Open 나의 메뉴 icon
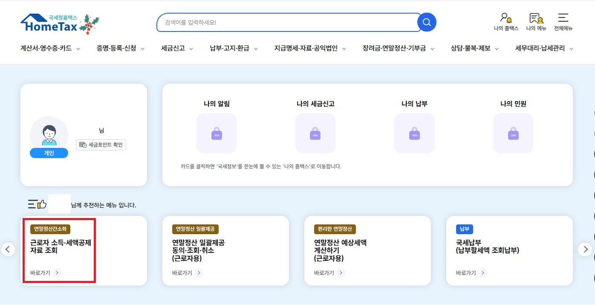 coord(536,22)
